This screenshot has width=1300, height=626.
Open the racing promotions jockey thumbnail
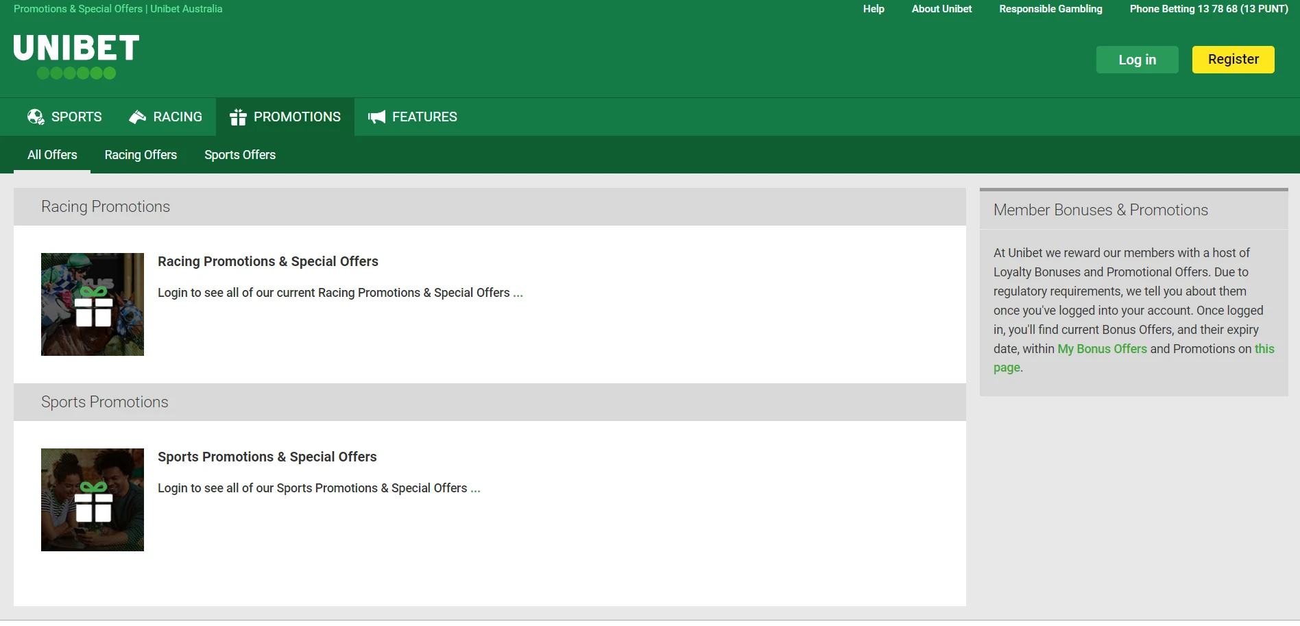coord(93,304)
